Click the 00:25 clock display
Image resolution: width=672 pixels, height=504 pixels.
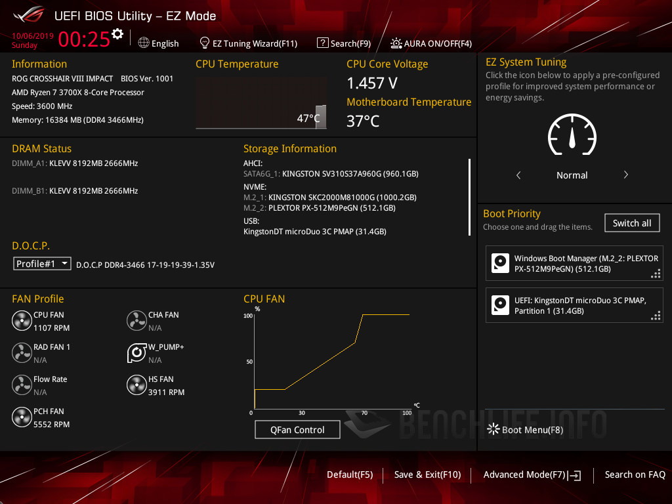tap(84, 39)
